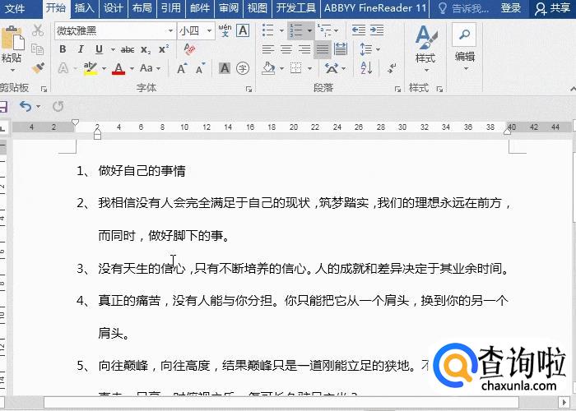Click the Format Painter brush icon
Viewport: 576px width, 411px height.
coord(37,68)
